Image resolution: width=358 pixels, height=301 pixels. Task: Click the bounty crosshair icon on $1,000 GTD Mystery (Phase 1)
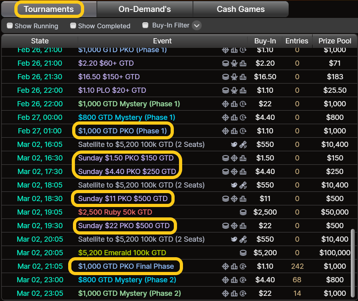click(x=225, y=104)
